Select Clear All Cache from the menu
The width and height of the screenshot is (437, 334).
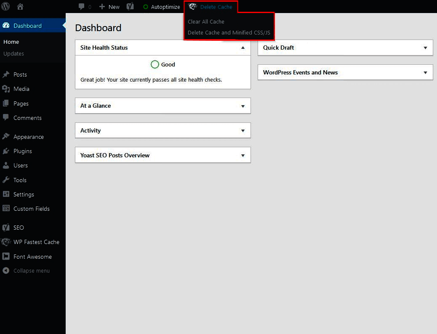(206, 21)
